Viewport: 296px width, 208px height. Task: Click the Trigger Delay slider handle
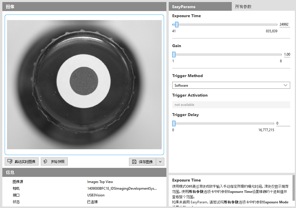pos(174,123)
